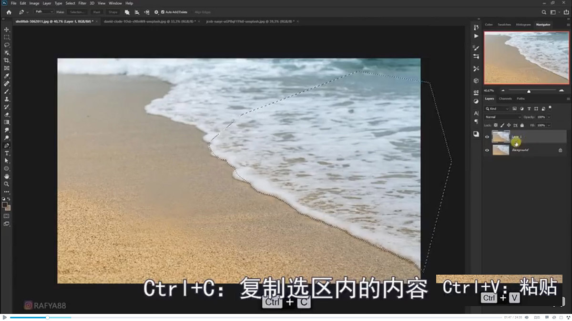The width and height of the screenshot is (572, 321).
Task: Select the Move tool
Action: [7, 29]
